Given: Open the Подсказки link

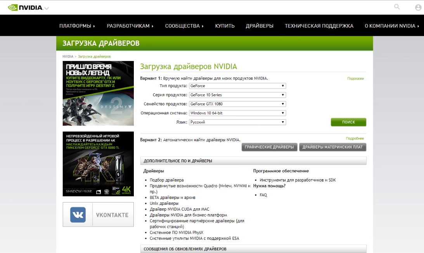Looking at the screenshot, I should 356,79.
